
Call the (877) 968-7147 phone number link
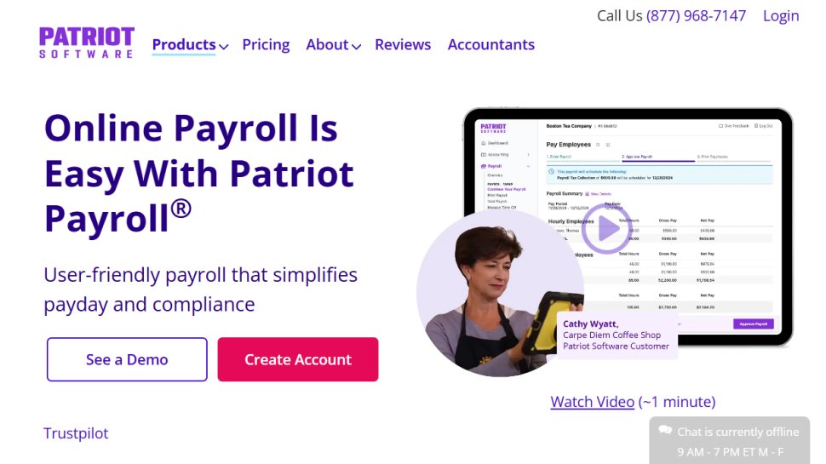(696, 16)
